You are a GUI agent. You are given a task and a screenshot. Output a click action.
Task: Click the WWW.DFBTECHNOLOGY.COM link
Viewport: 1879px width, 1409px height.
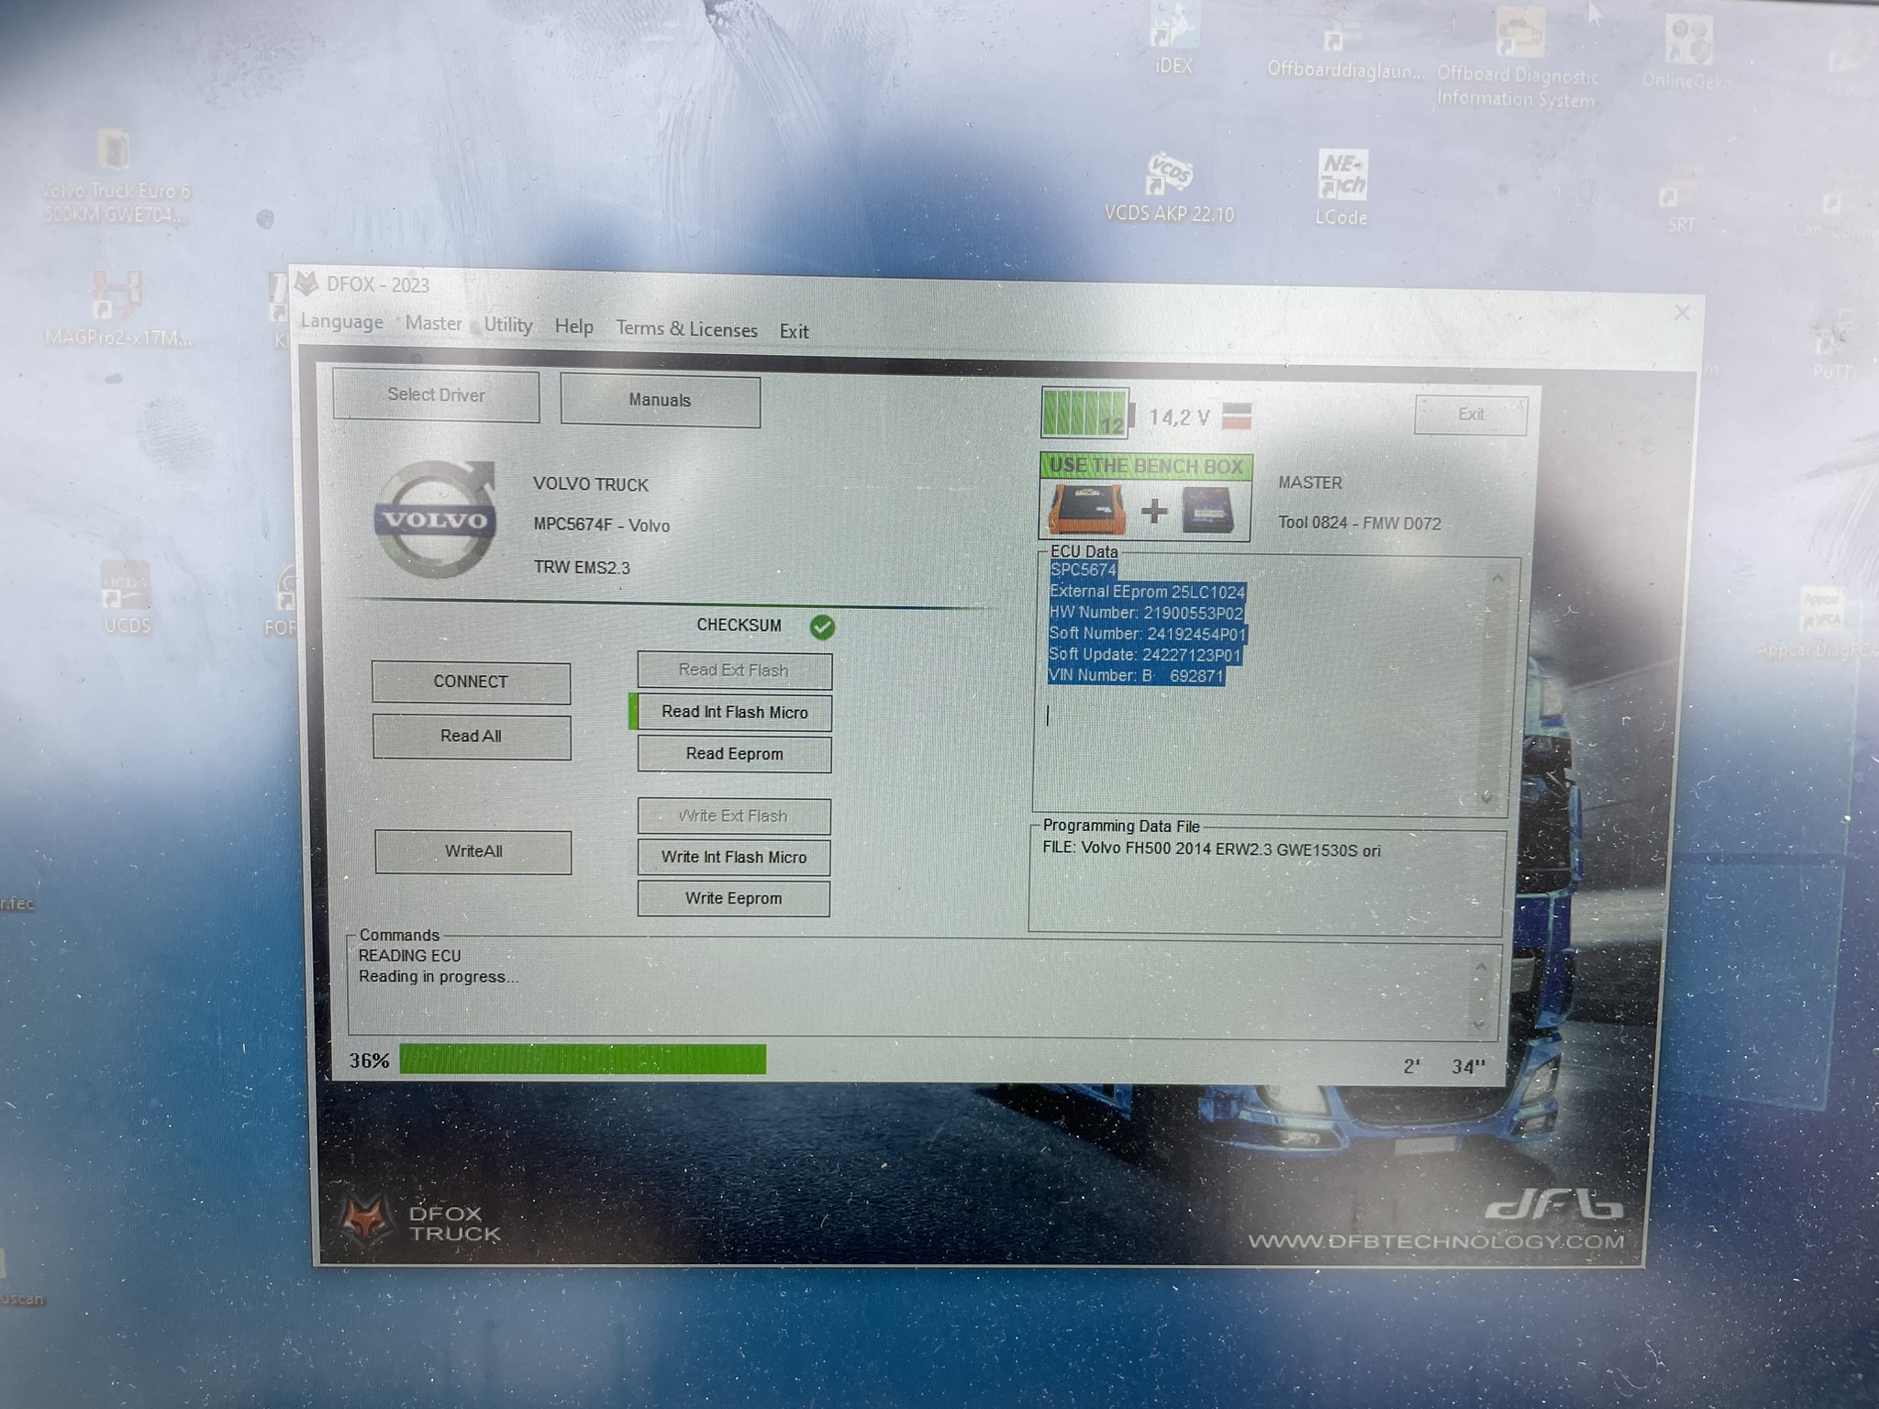pos(1436,1241)
